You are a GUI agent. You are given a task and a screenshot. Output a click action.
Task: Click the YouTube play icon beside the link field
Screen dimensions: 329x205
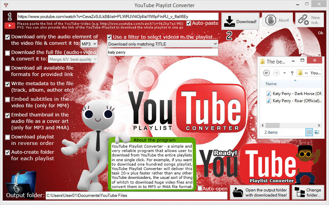tap(10, 25)
